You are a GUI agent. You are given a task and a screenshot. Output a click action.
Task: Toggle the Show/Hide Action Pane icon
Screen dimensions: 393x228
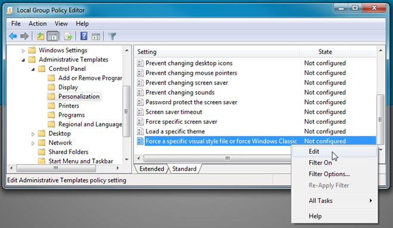tap(96, 36)
